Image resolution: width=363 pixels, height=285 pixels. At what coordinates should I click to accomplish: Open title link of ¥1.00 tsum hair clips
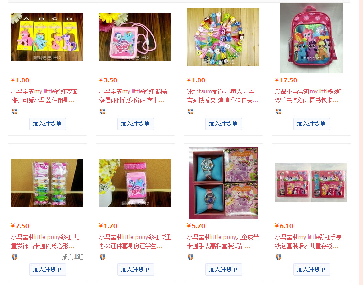pos(222,96)
